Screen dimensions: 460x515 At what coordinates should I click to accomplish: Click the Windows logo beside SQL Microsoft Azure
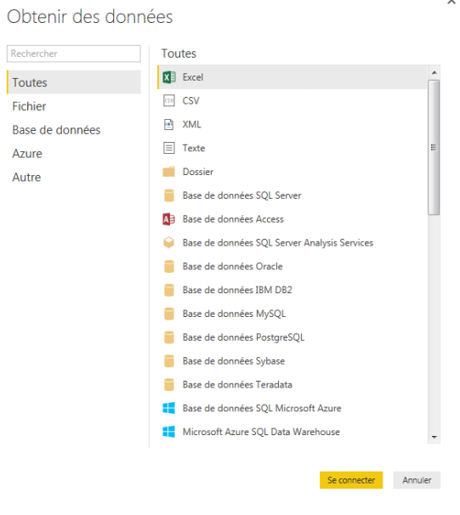[x=169, y=408]
